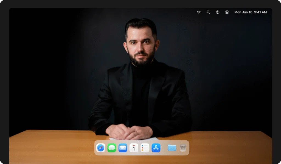The width and height of the screenshot is (281, 164).
Task: Open the Mail app icon
Action: (123, 148)
